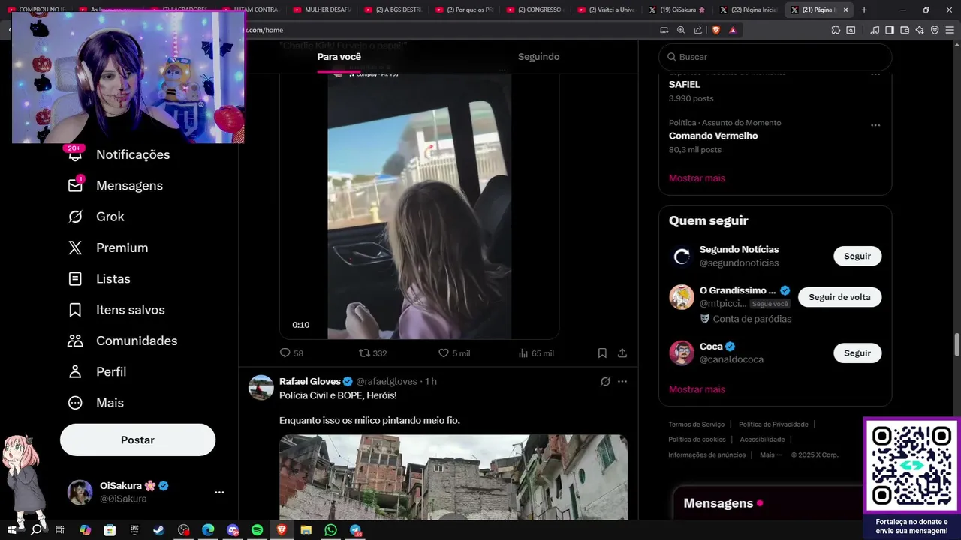Open Informações de anúncios link
Viewport: 961px width, 540px height.
707,454
